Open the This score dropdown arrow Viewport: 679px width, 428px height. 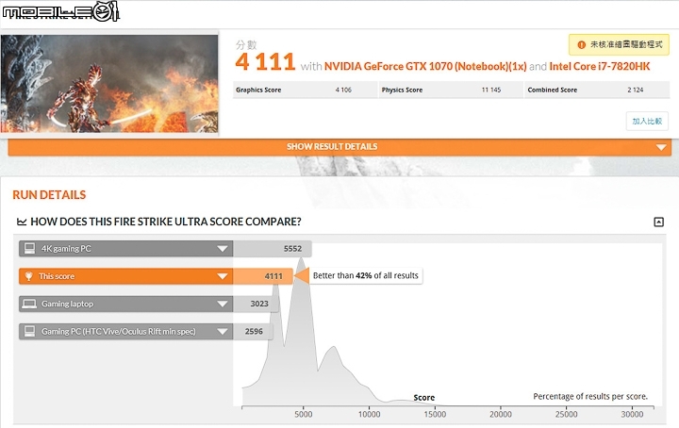click(x=223, y=276)
